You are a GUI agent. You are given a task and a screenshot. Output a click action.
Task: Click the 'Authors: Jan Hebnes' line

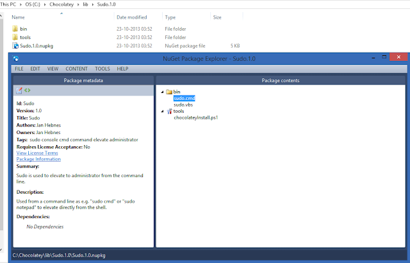38,125
